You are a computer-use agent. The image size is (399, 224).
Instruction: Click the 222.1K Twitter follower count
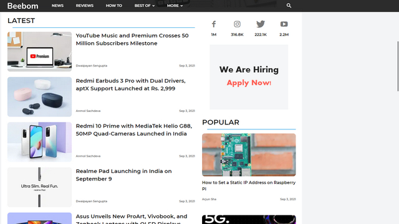pos(261,35)
